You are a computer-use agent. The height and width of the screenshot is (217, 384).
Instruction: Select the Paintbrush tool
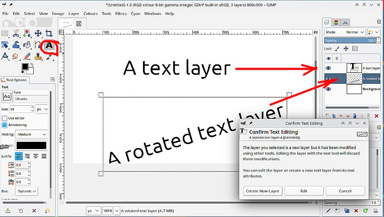coord(49,57)
